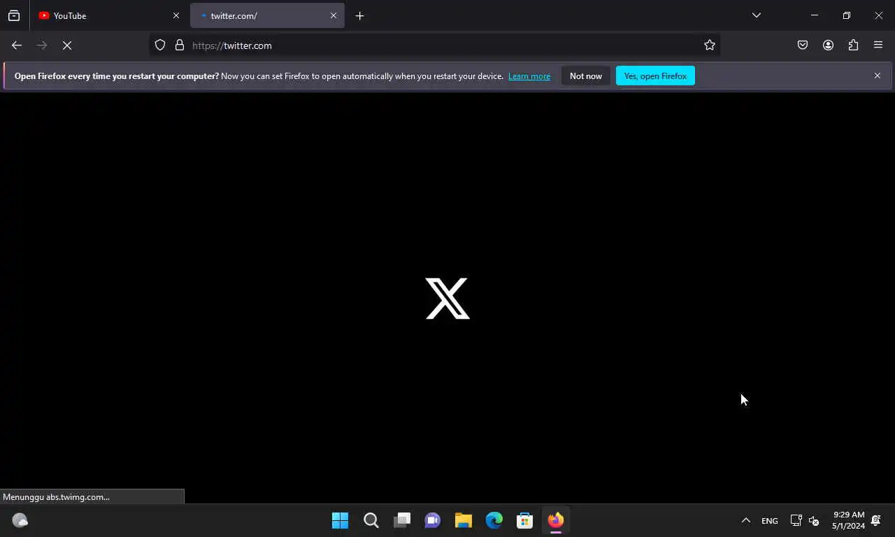Expand the list all tabs dropdown
This screenshot has width=895, height=537.
757,15
